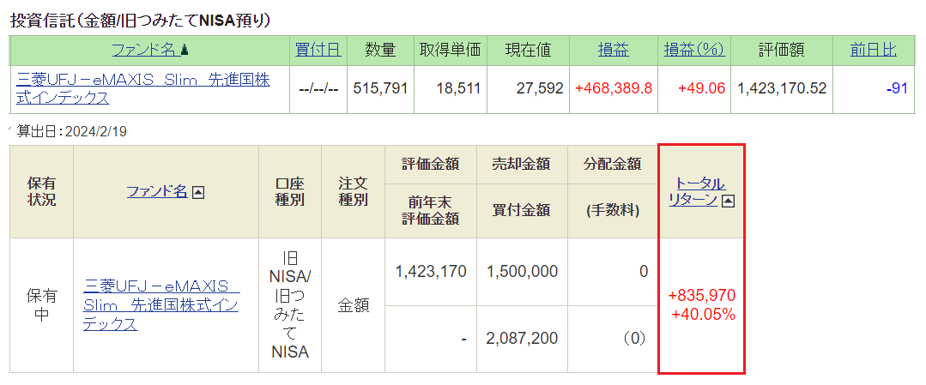Select 損益% value +49.06
This screenshot has width=926, height=385.
(701, 89)
